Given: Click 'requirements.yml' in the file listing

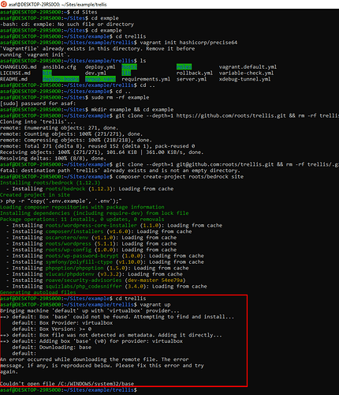Looking at the screenshot, I should 146,79.
